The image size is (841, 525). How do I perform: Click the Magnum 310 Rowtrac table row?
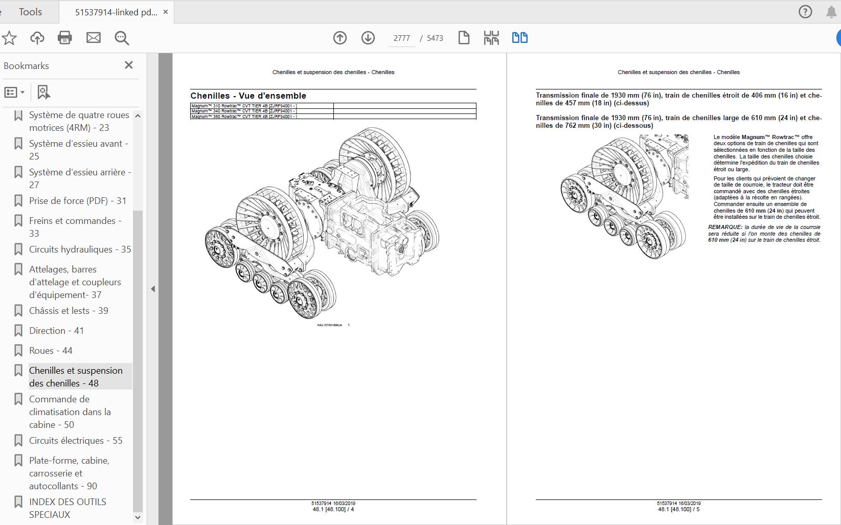333,105
